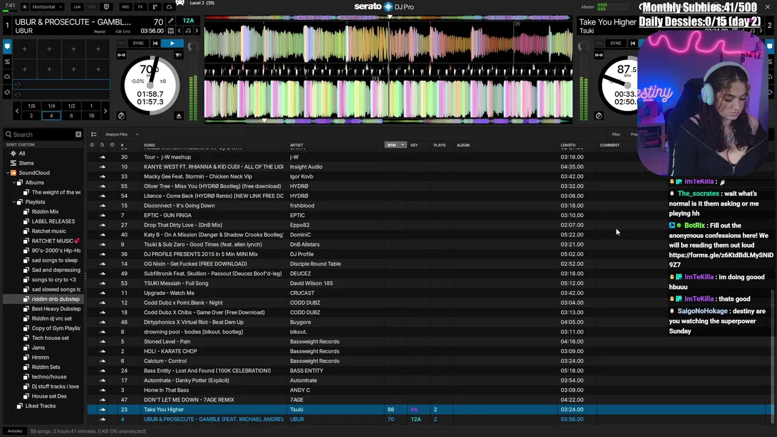Toggle keylock icon on deck 1
The height and width of the screenshot is (437, 777).
point(121,55)
